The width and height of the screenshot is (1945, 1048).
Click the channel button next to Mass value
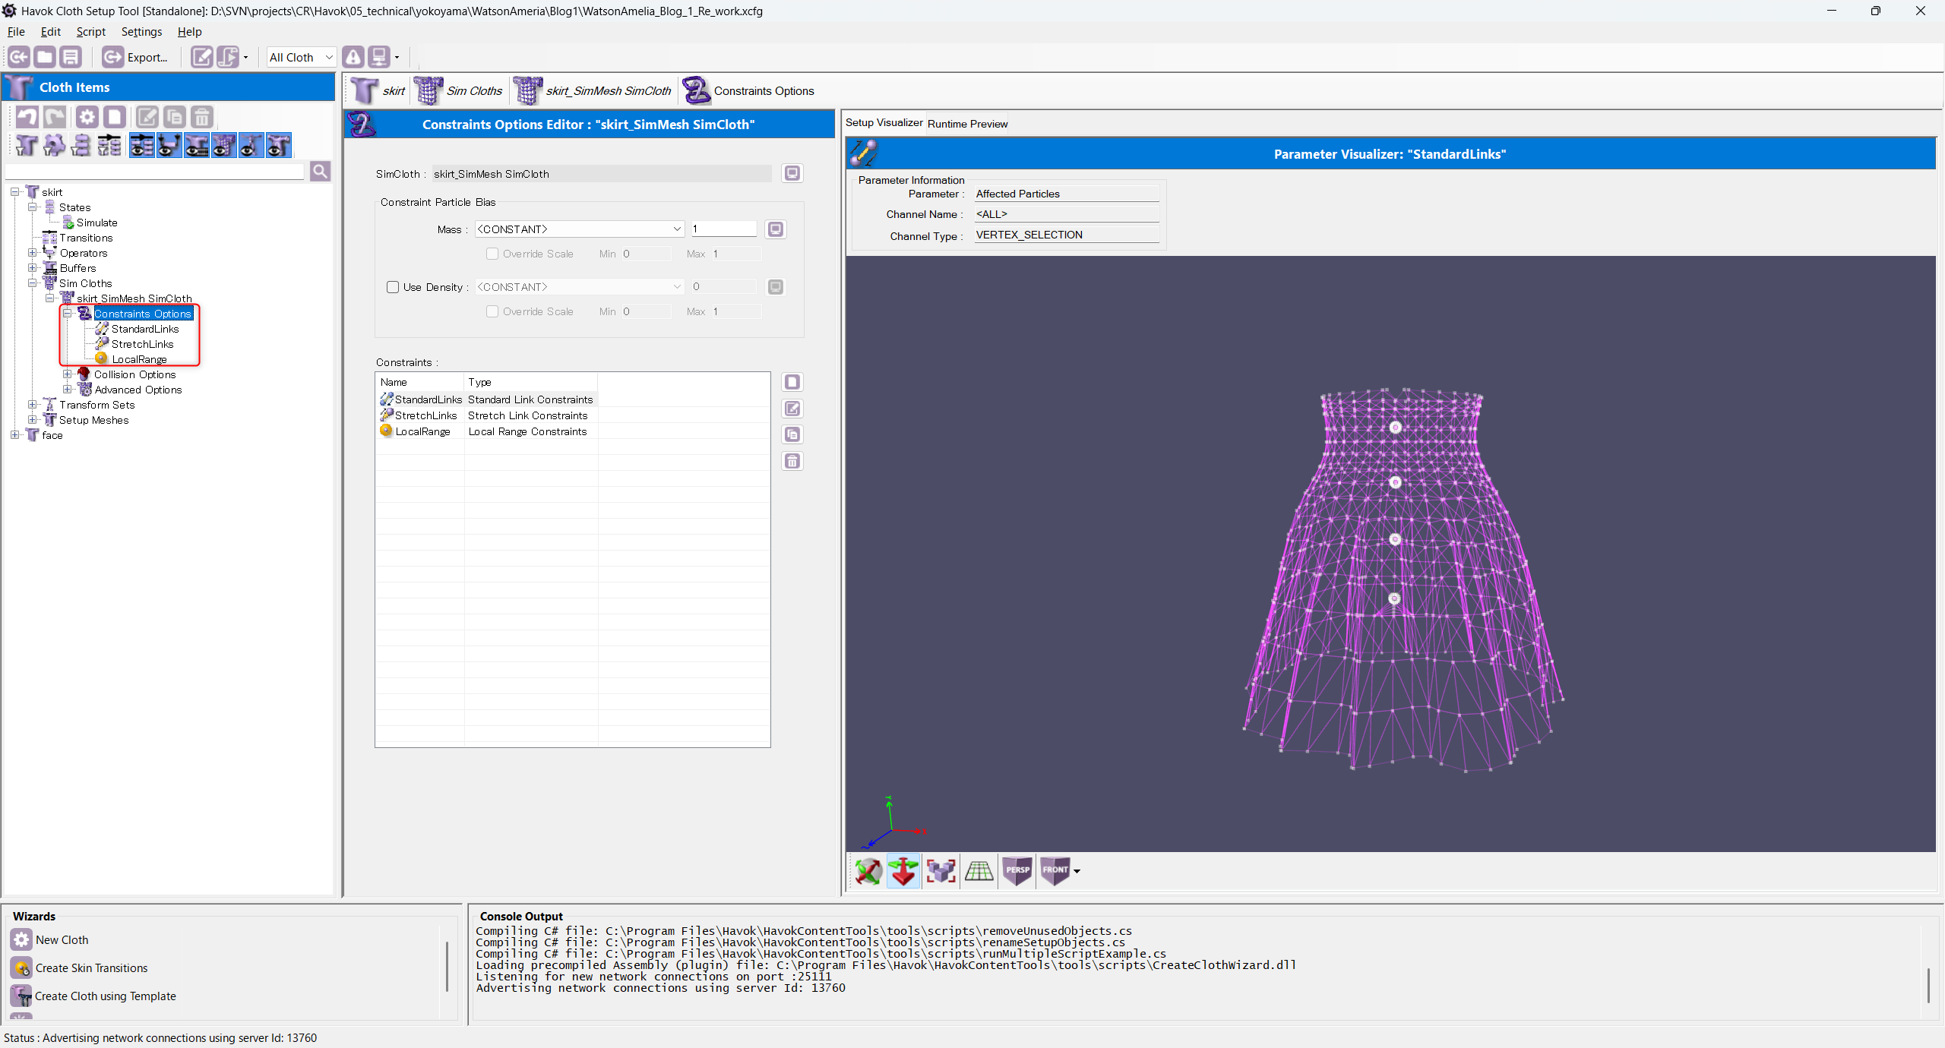(776, 229)
